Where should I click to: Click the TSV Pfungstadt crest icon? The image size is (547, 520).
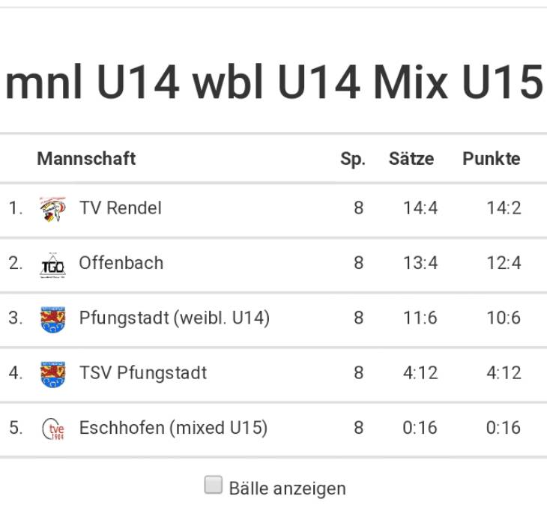52,374
